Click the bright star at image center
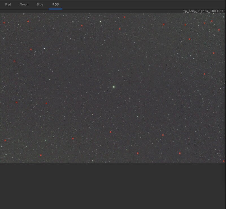 click(x=114, y=87)
